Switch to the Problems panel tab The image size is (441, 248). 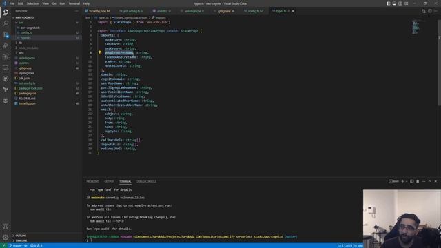pos(92,181)
